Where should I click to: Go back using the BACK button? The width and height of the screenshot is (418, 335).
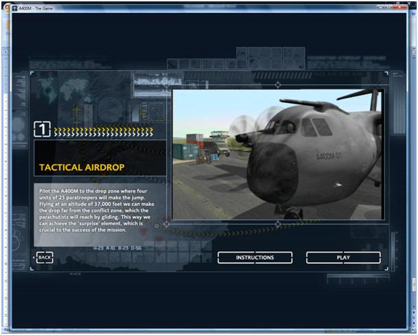click(x=44, y=257)
